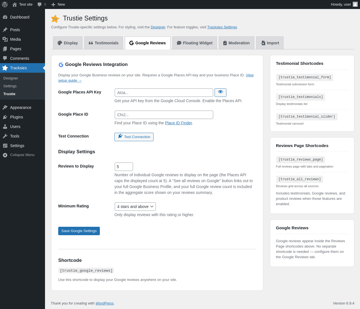
Task: Click the Media icon in the sidebar
Action: [5, 39]
